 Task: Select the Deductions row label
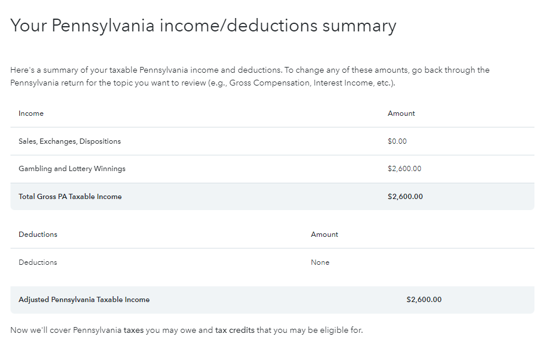38,262
